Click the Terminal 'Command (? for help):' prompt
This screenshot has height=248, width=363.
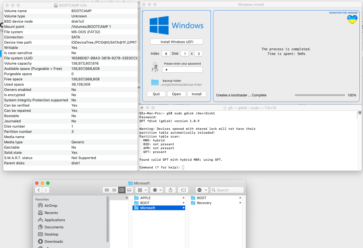tap(160, 167)
